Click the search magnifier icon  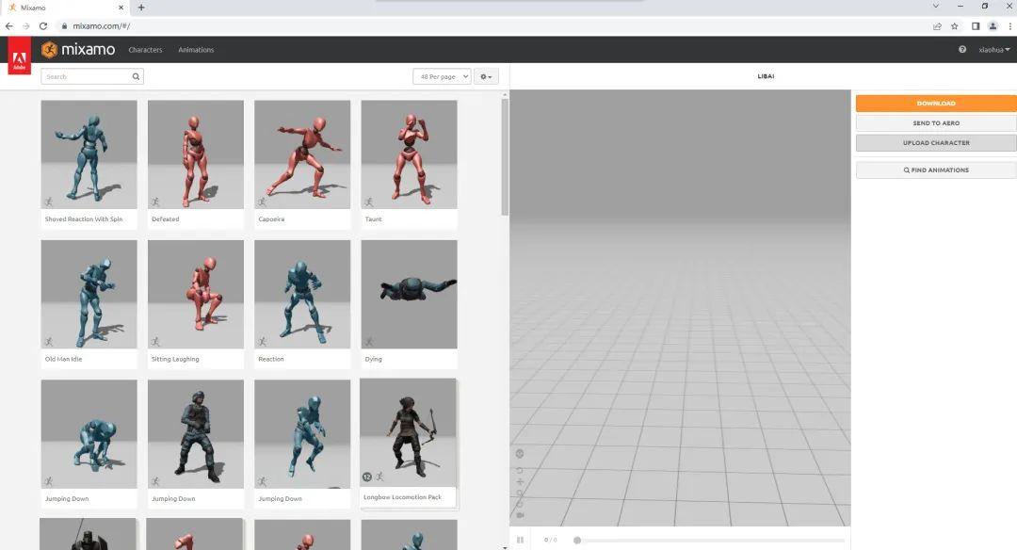click(136, 76)
